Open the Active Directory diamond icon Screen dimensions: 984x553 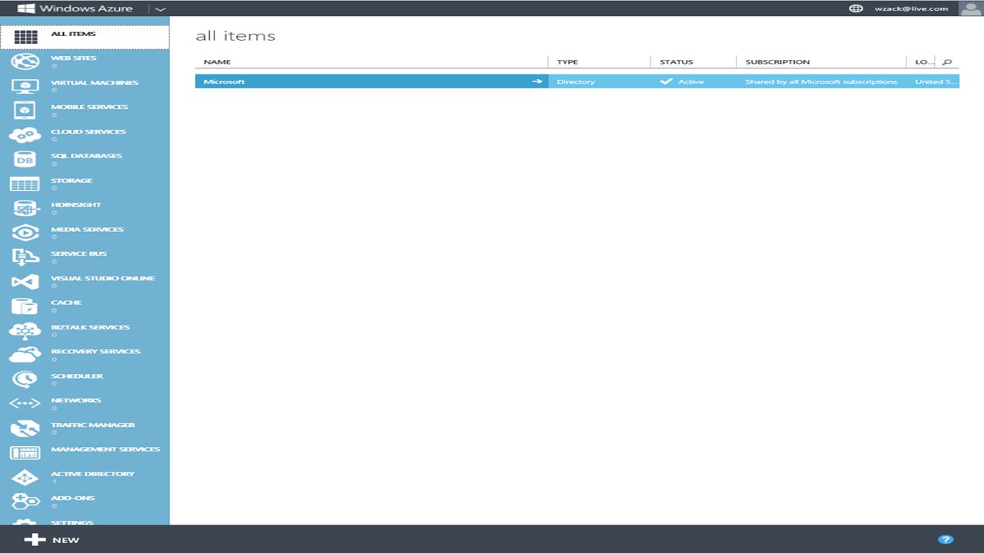[25, 478]
